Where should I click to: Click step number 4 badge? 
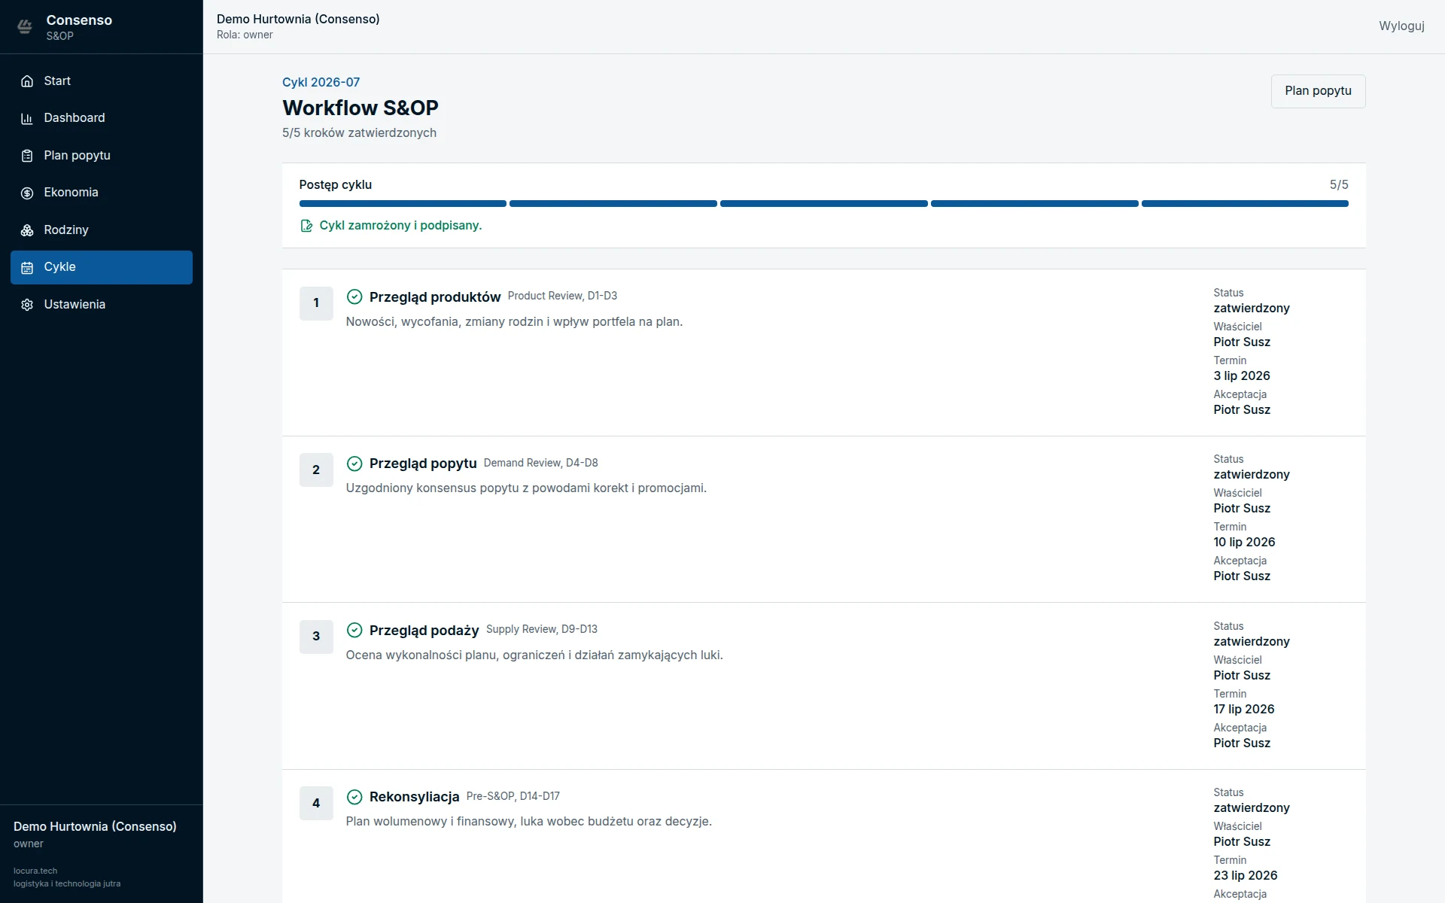pyautogui.click(x=316, y=804)
